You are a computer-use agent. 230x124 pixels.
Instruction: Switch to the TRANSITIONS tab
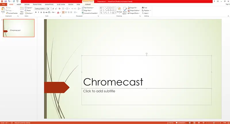coord(37,5)
